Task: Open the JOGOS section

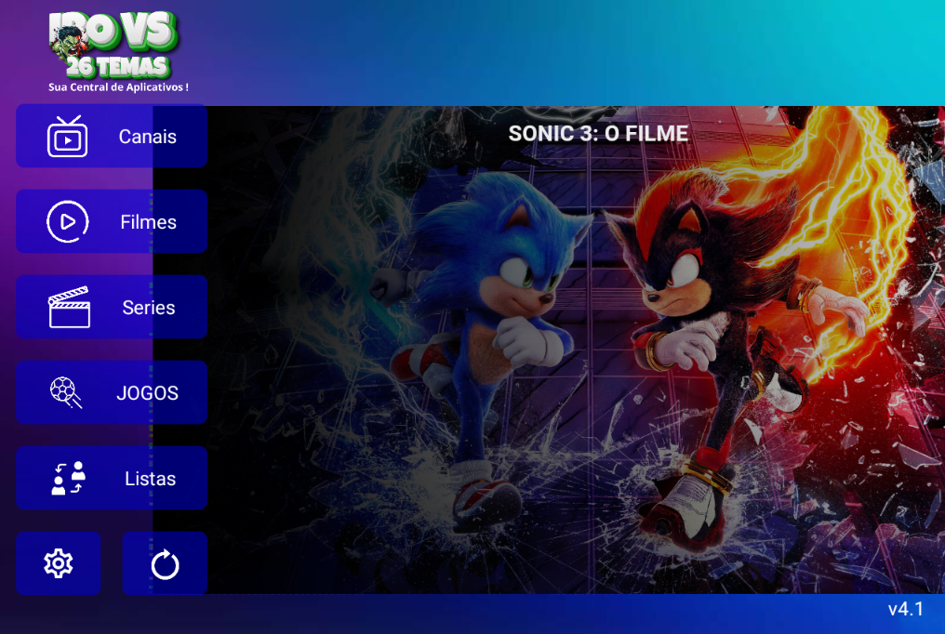Action: [x=112, y=392]
